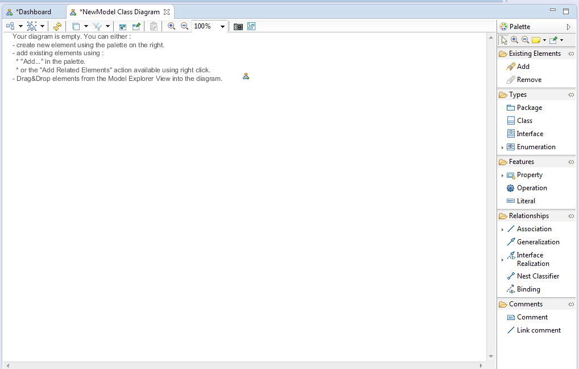The image size is (579, 369).
Task: Click the horizontal scrollbar right arrow
Action: [481, 365]
